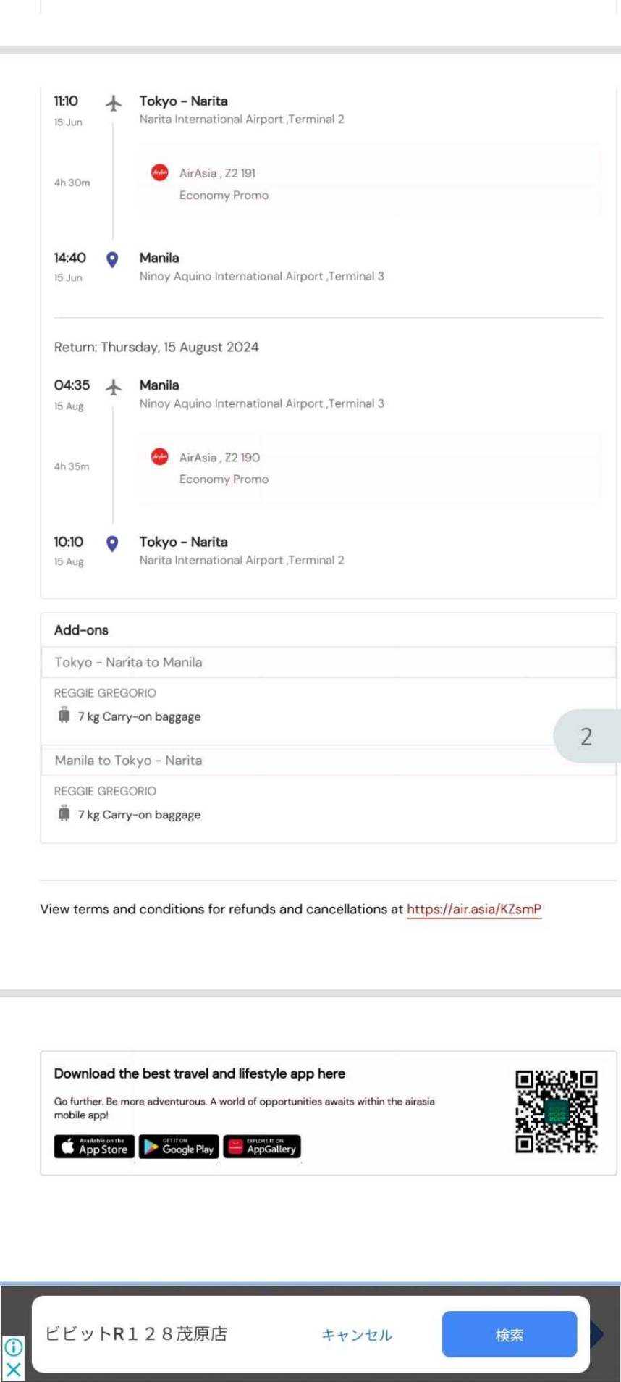The height and width of the screenshot is (1382, 621).
Task: Click the departure airplane icon for Tokyo outbound
Action: pos(113,103)
